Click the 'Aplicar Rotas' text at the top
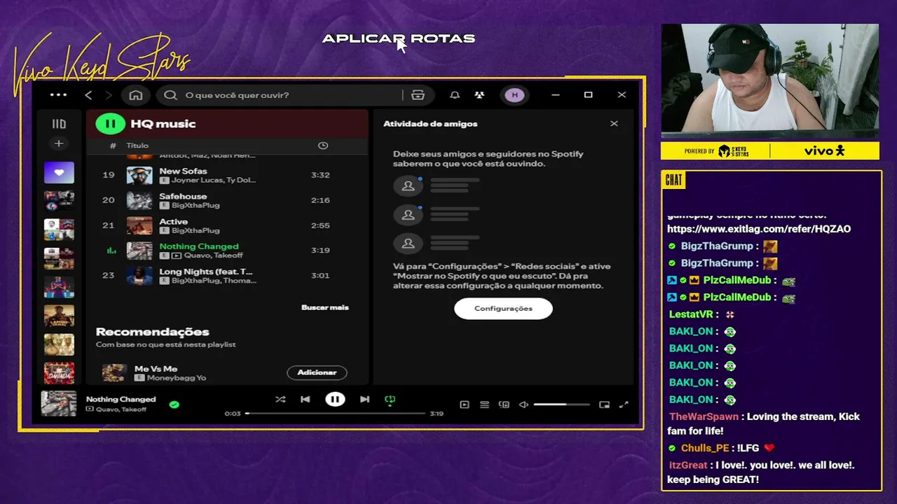Viewport: 897px width, 504px height. (x=399, y=38)
